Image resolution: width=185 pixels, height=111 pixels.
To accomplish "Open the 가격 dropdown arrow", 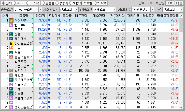I will click(x=182, y=9).
